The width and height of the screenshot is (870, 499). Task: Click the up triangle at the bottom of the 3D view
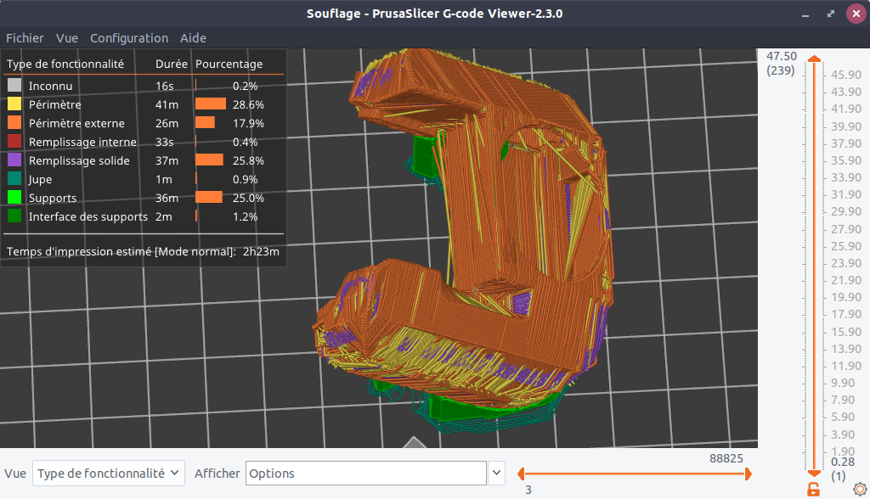click(414, 442)
